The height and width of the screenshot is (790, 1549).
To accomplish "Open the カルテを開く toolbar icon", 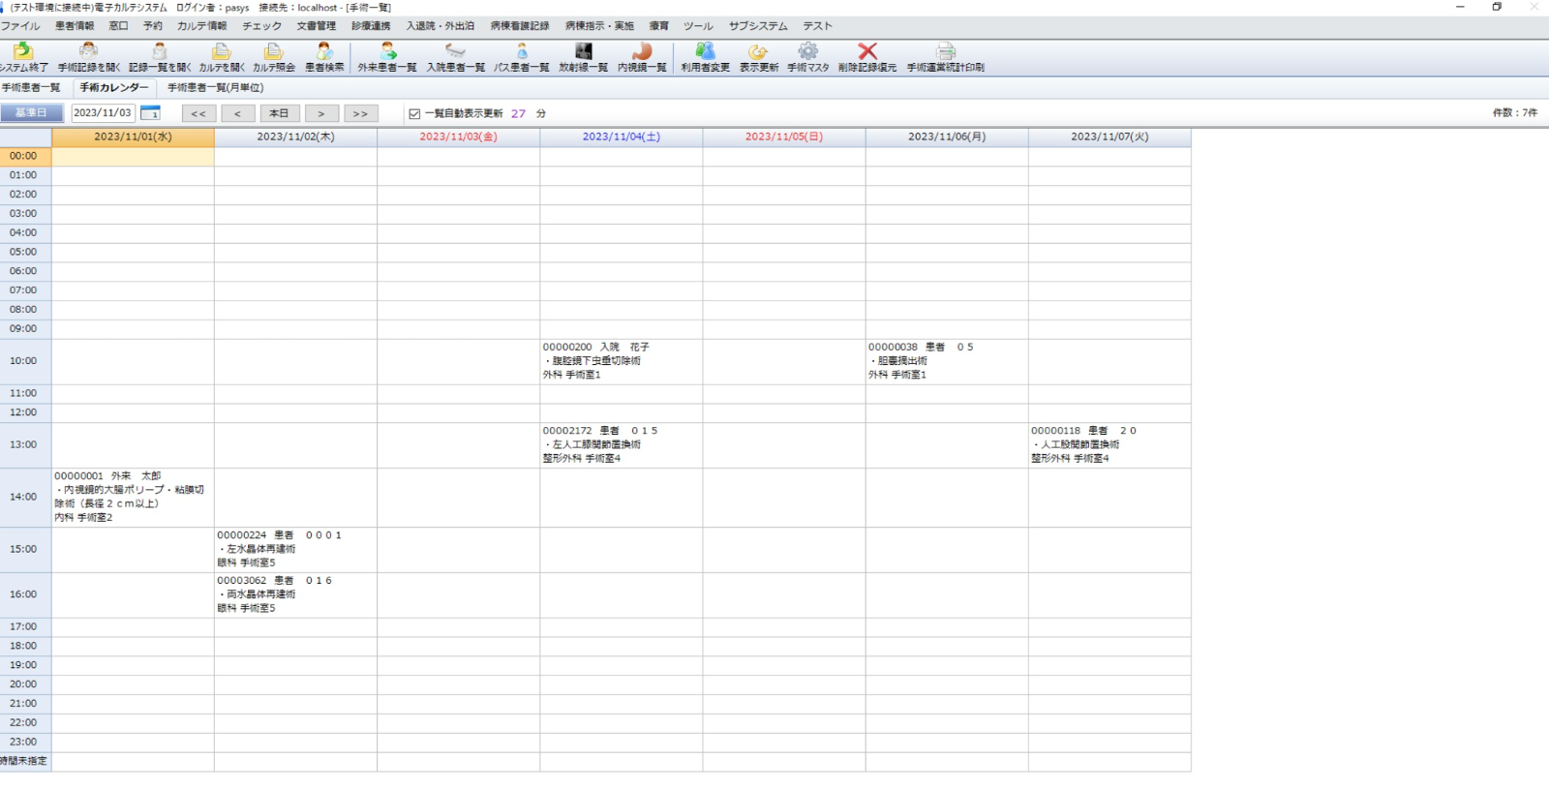I will (x=222, y=52).
